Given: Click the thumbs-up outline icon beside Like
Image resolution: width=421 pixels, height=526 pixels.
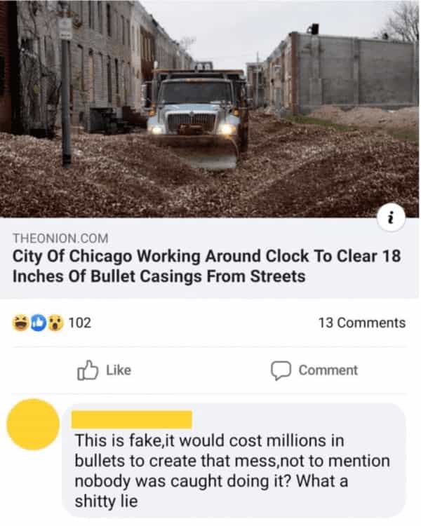Looking at the screenshot, I should (88, 370).
